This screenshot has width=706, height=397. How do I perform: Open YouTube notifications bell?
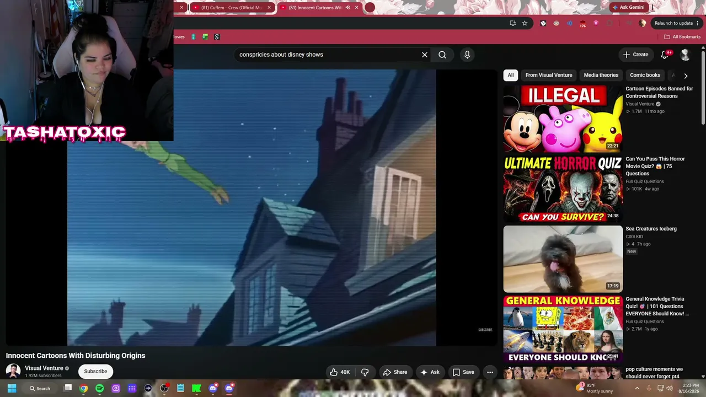(665, 55)
